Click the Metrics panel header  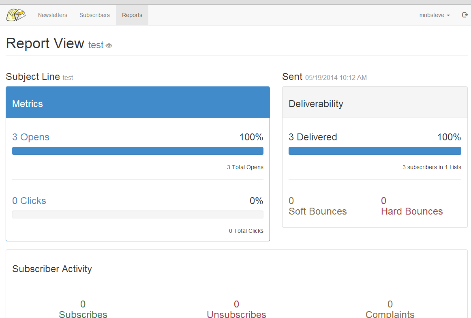(x=138, y=103)
